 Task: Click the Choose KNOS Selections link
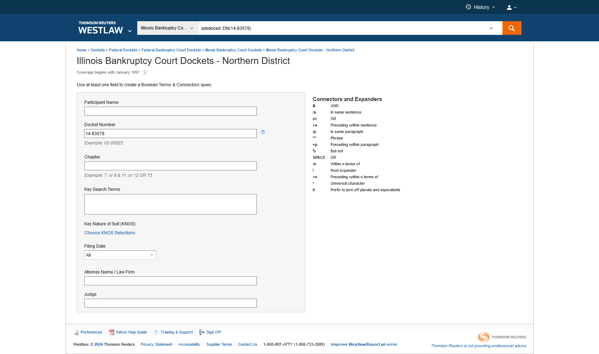pos(110,233)
